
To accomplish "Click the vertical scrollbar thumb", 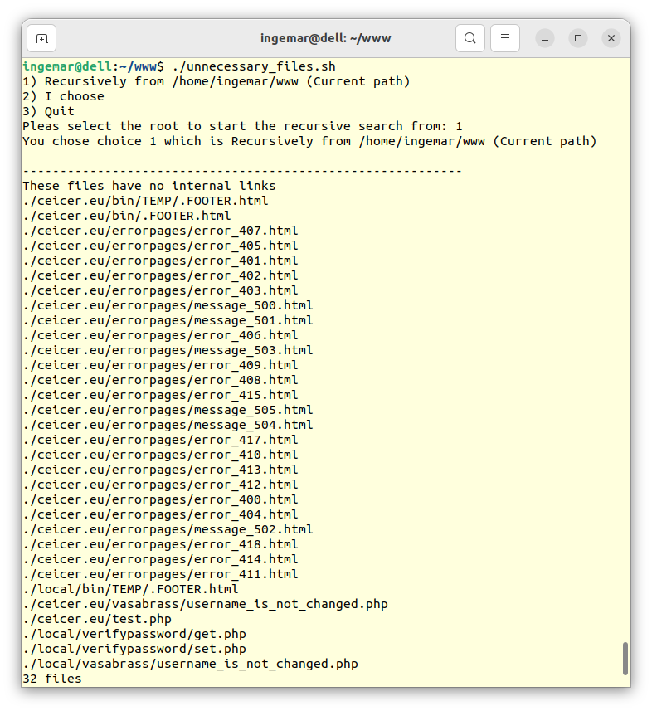I will (625, 658).
